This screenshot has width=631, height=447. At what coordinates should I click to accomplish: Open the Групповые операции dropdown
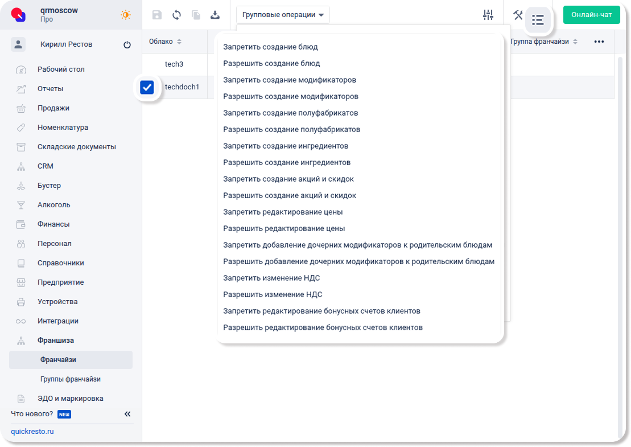283,15
